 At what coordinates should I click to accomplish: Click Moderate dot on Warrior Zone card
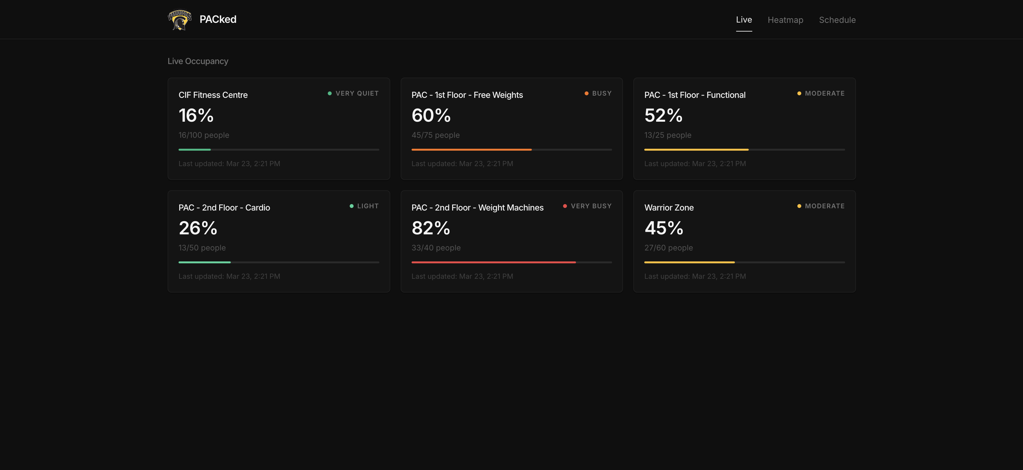pos(799,206)
